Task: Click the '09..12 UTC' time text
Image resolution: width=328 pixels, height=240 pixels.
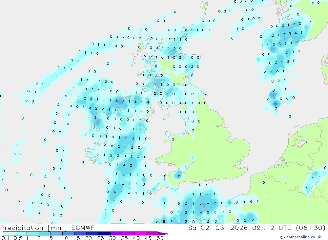Action: pos(272,228)
